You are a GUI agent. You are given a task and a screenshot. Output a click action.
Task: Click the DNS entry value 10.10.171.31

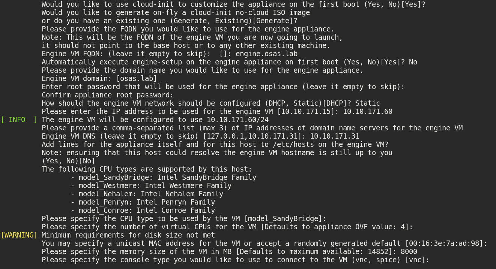[x=335, y=136]
